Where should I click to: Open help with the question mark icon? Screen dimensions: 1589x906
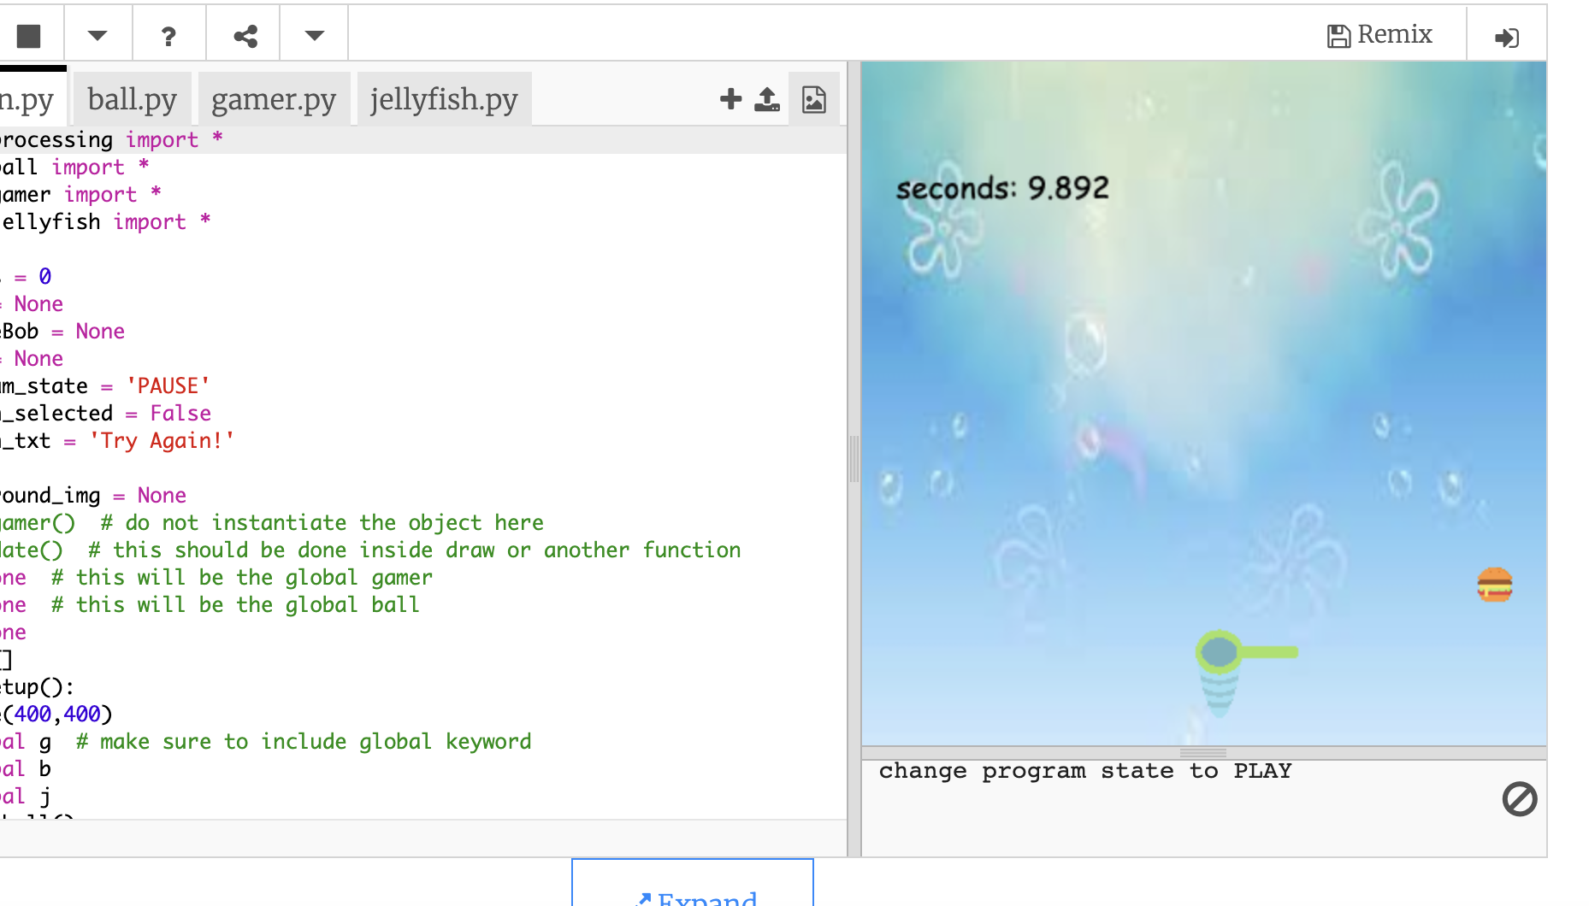coord(168,36)
